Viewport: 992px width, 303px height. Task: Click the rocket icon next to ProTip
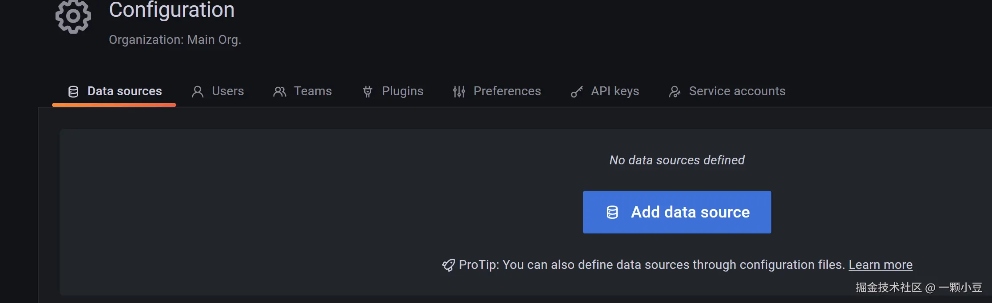tap(448, 265)
